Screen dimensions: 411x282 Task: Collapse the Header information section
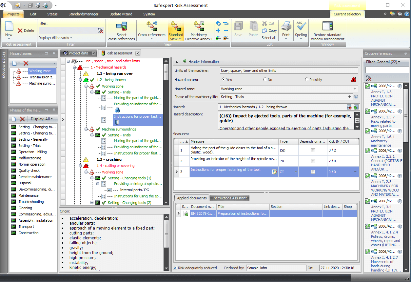click(177, 62)
